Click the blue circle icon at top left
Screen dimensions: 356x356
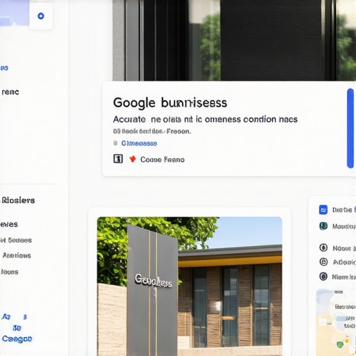[41, 16]
